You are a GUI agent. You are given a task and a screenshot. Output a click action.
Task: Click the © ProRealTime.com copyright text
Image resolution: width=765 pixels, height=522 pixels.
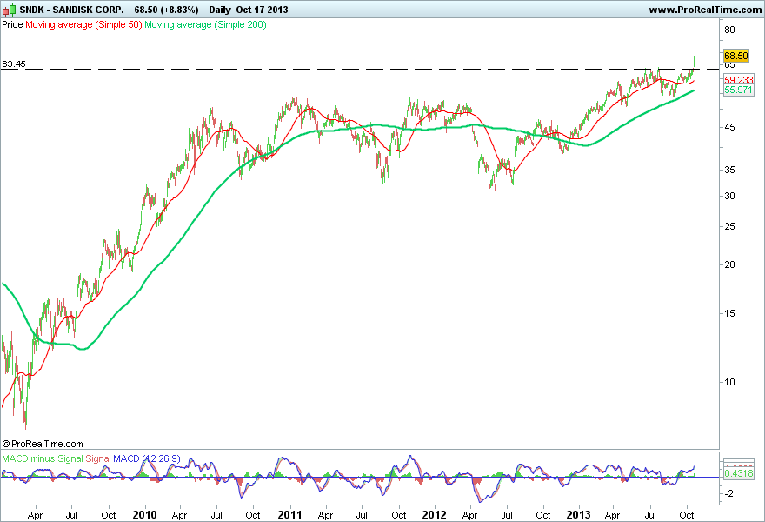coord(43,444)
